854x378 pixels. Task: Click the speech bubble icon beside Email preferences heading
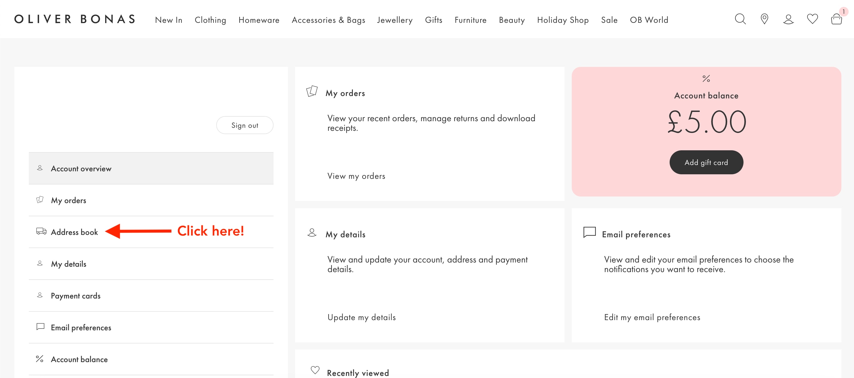coord(589,232)
